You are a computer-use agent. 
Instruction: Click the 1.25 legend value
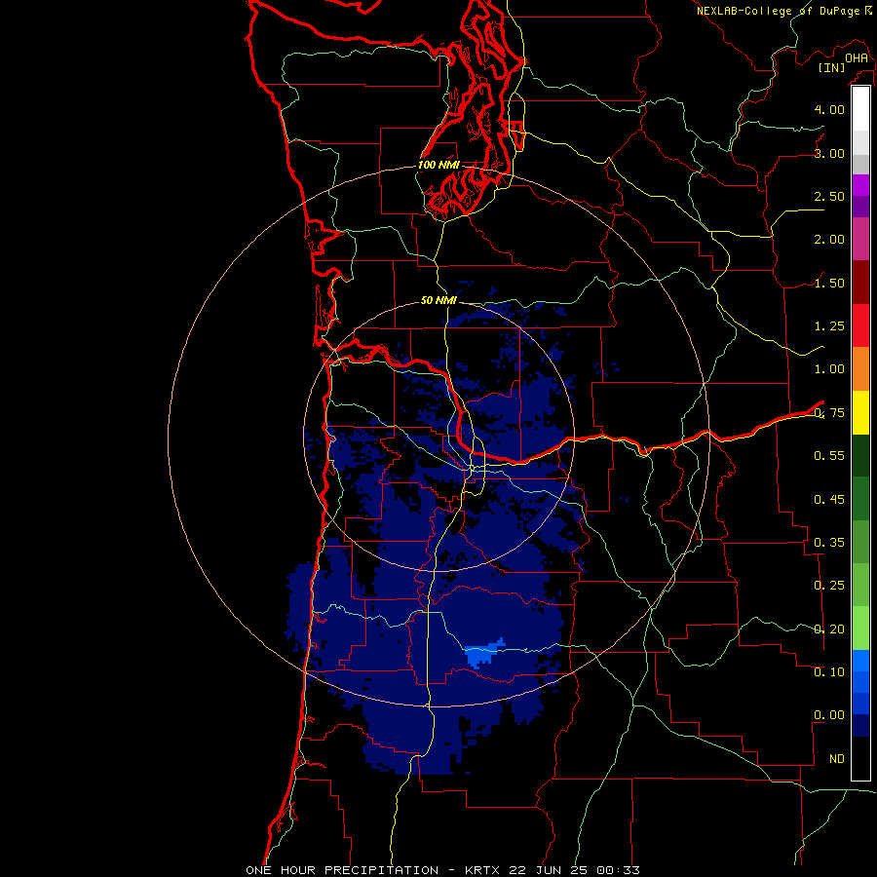pyautogui.click(x=829, y=326)
